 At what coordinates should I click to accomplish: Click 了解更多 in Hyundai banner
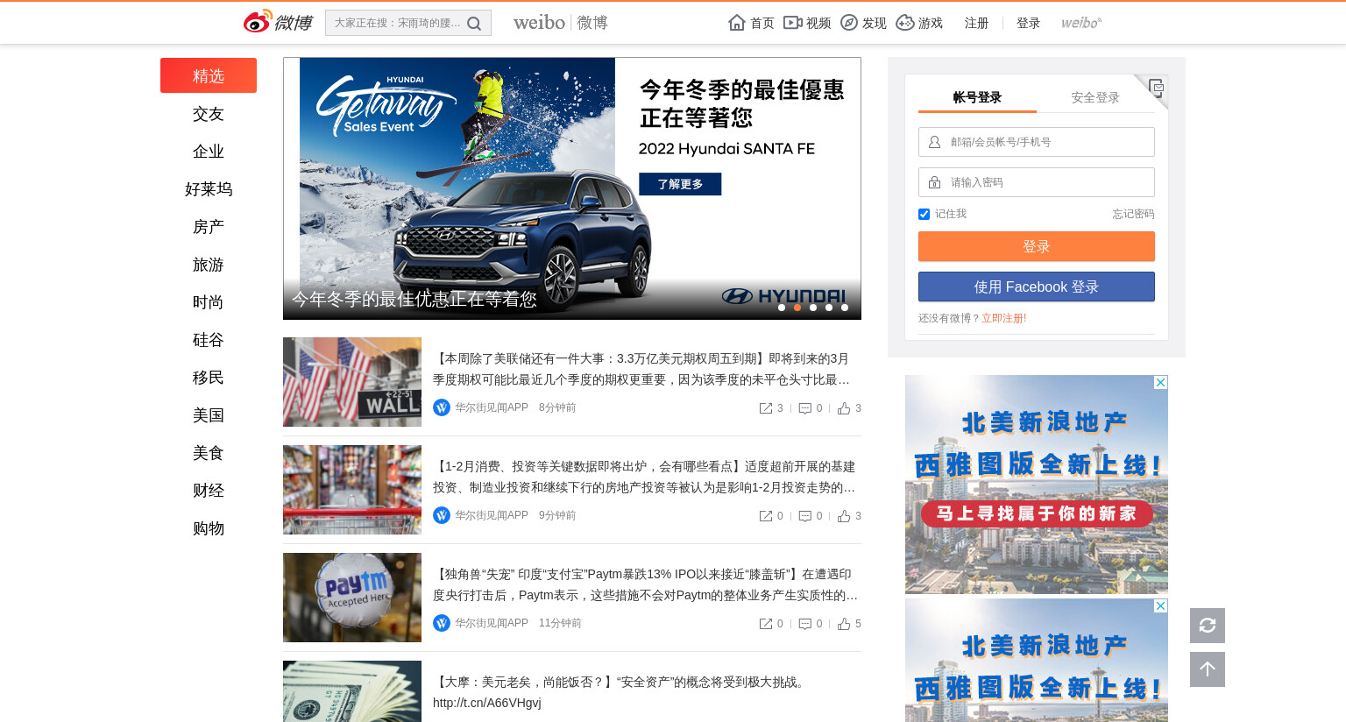tap(680, 184)
